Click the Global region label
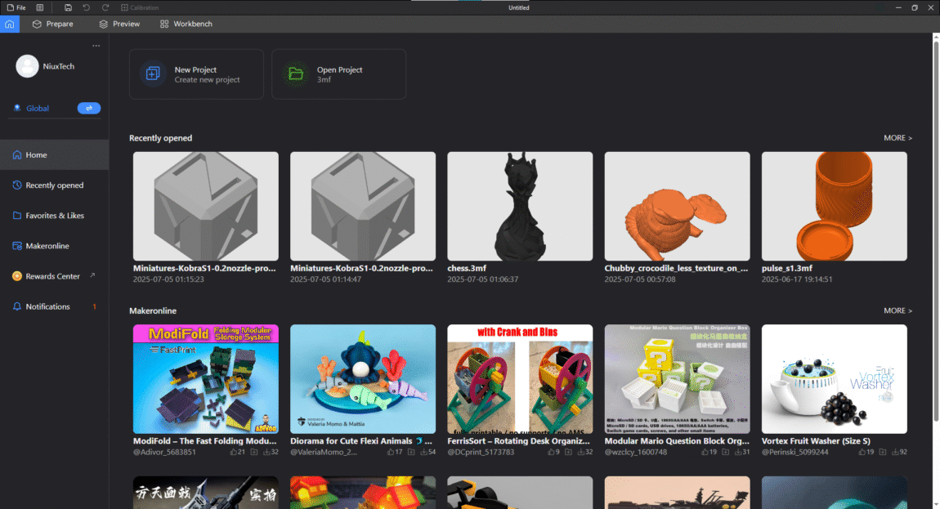Viewport: 940px width, 509px height. tap(37, 109)
